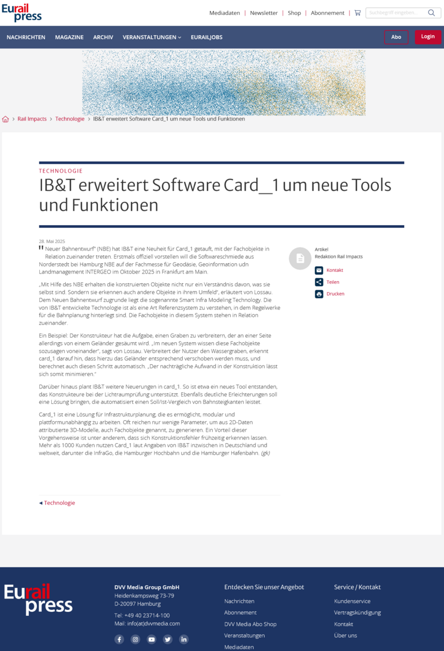Open the shopping cart icon
The image size is (444, 651).
(x=358, y=13)
